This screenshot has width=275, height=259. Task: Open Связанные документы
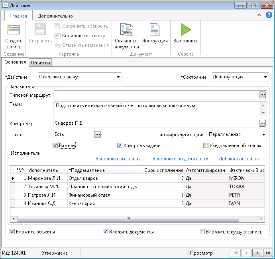point(127,36)
